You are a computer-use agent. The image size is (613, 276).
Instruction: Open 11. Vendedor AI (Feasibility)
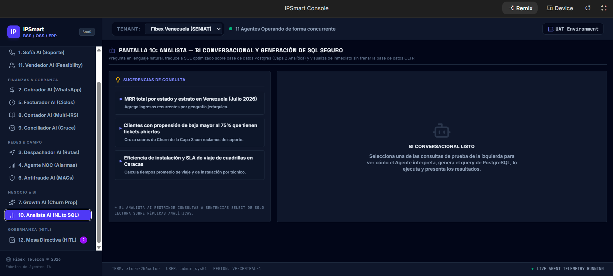coord(48,65)
